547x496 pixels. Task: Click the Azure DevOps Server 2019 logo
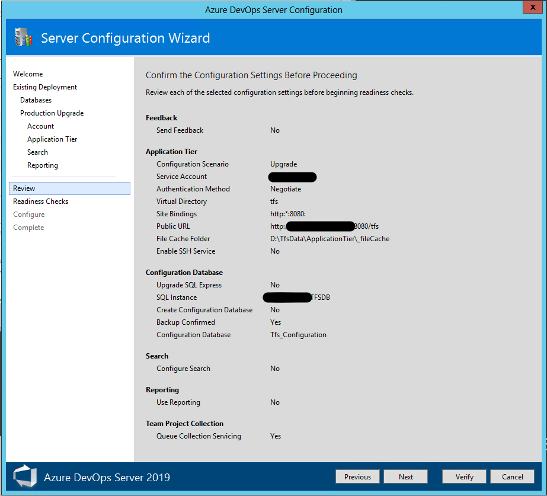coord(25,476)
